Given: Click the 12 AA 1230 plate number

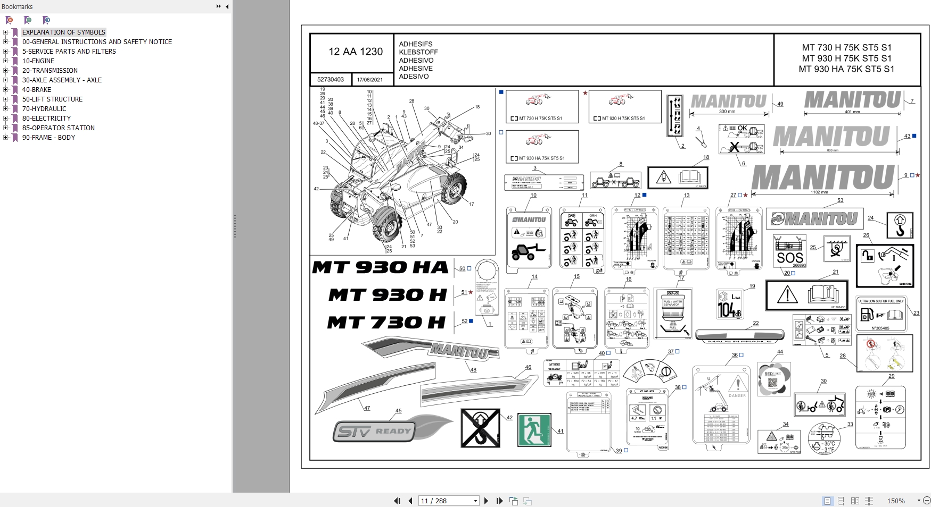Looking at the screenshot, I should click(356, 52).
